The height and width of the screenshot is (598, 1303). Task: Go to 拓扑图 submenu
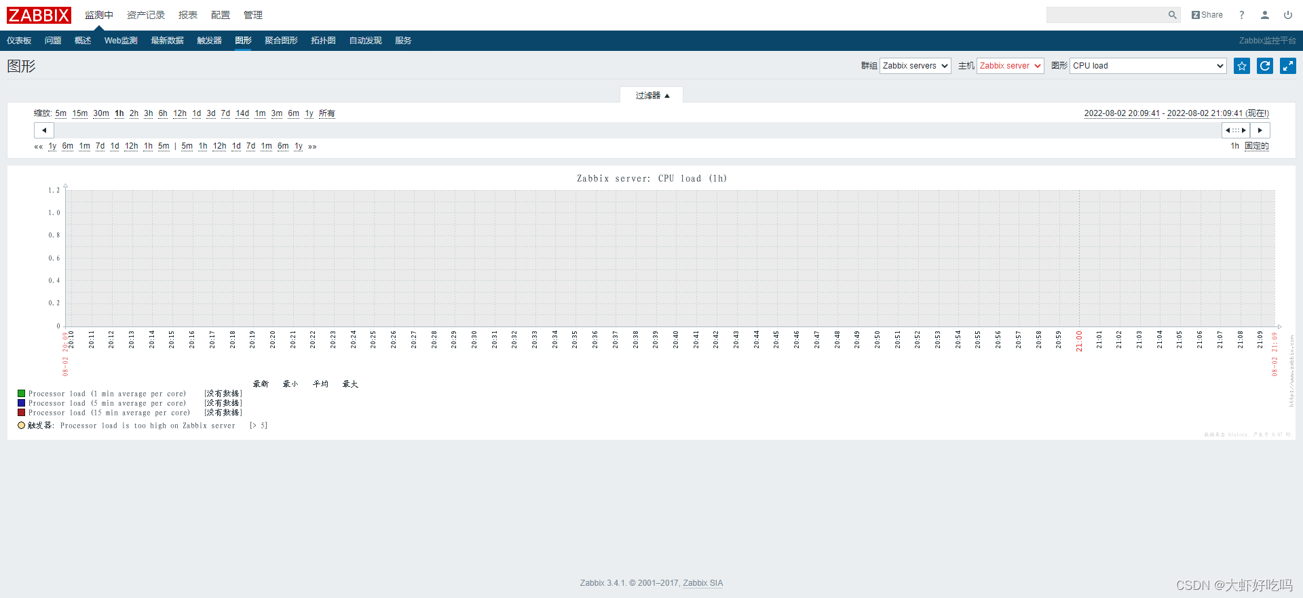click(x=323, y=41)
